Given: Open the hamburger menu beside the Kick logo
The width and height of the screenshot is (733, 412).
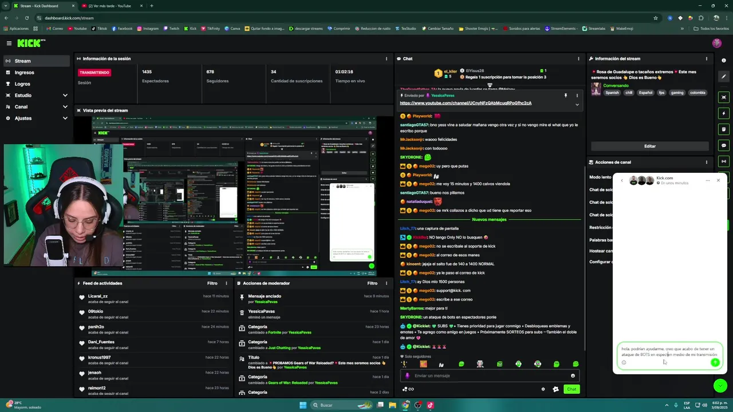Looking at the screenshot, I should tap(9, 43).
